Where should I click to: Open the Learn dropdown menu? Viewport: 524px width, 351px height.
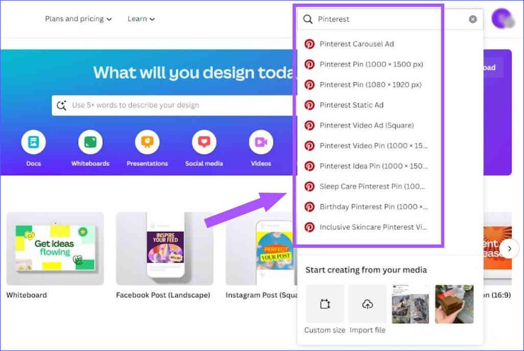(141, 19)
